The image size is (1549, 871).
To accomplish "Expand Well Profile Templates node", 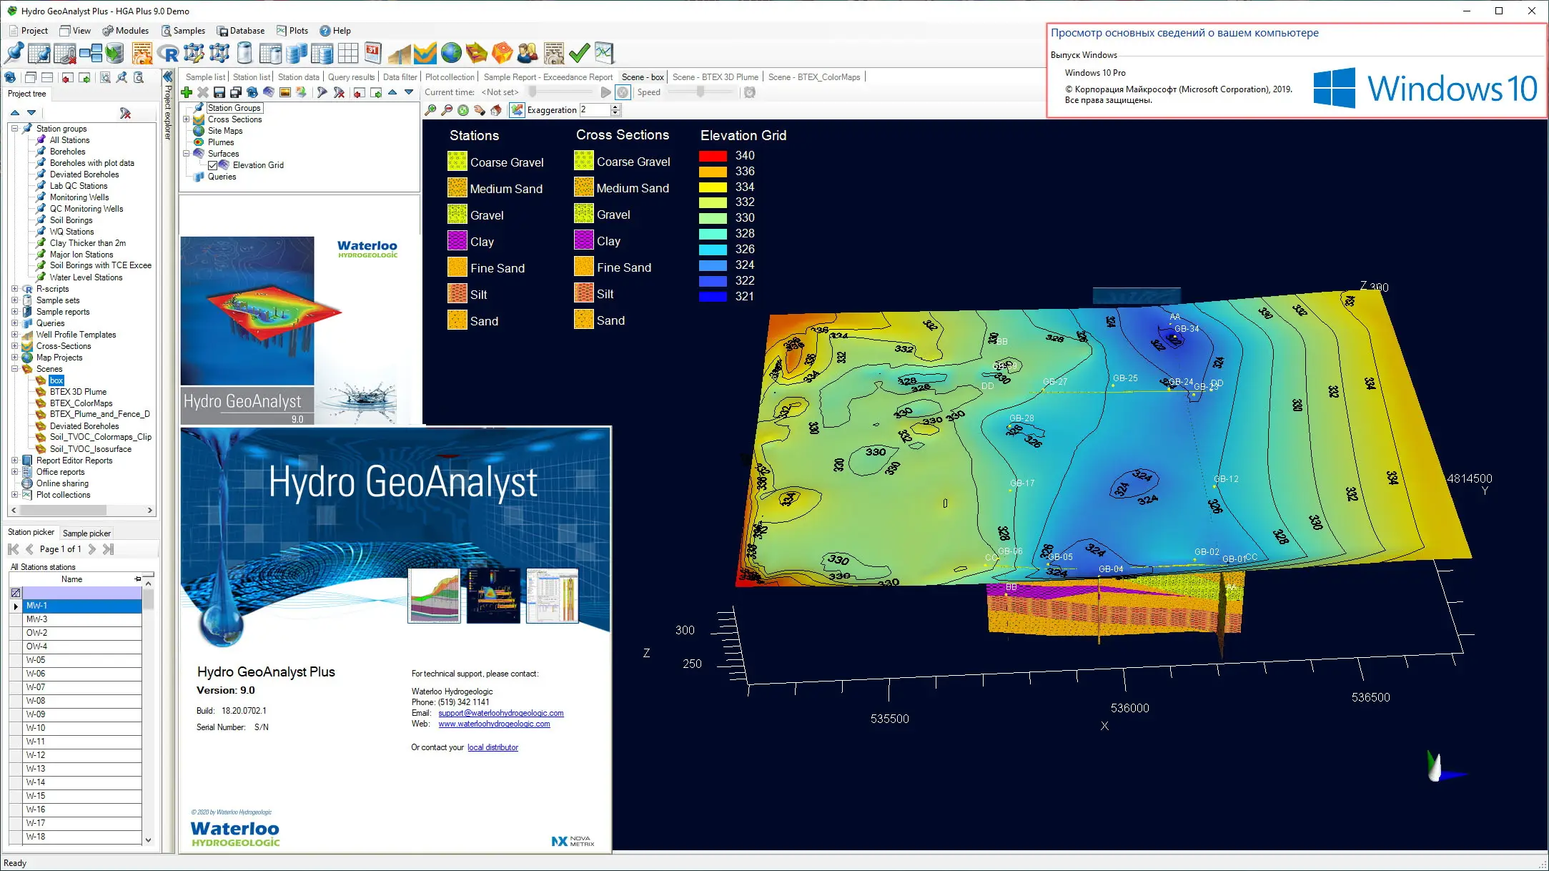I will (x=14, y=335).
